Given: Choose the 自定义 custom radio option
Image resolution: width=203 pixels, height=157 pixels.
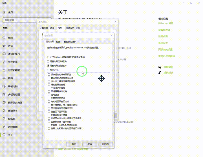Looking at the screenshot, I should [48, 70].
